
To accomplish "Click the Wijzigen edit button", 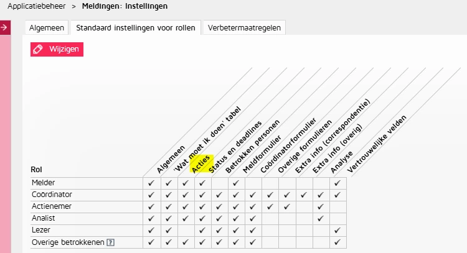I will click(57, 49).
